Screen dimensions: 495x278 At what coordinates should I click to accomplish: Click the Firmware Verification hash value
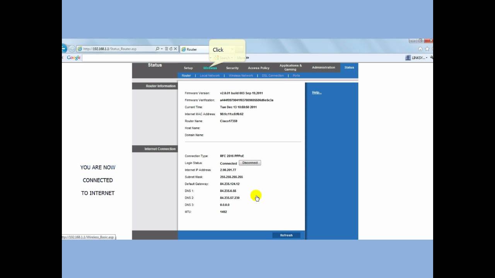click(247, 100)
